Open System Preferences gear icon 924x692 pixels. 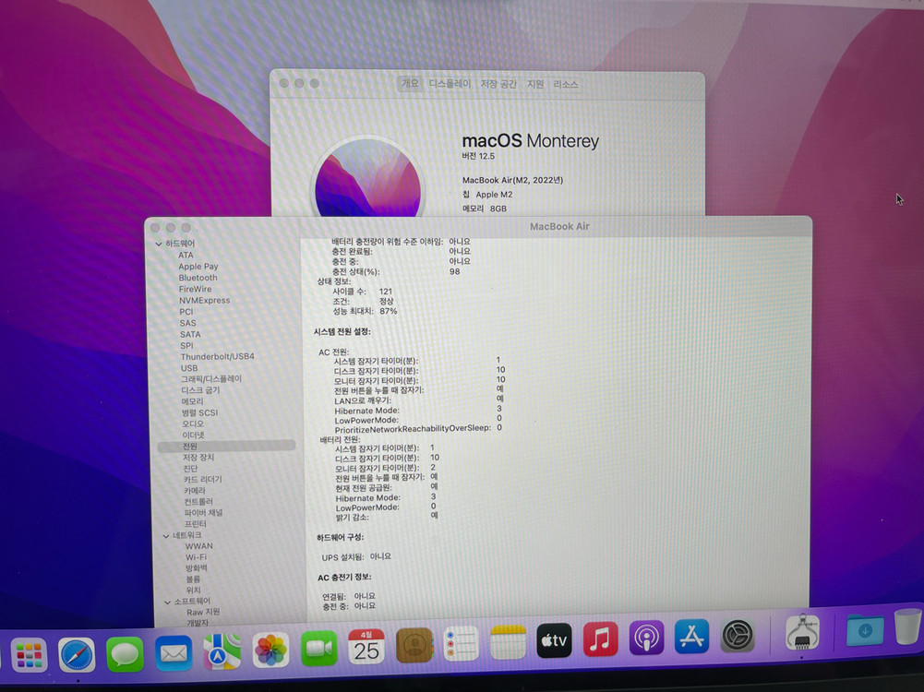click(738, 635)
